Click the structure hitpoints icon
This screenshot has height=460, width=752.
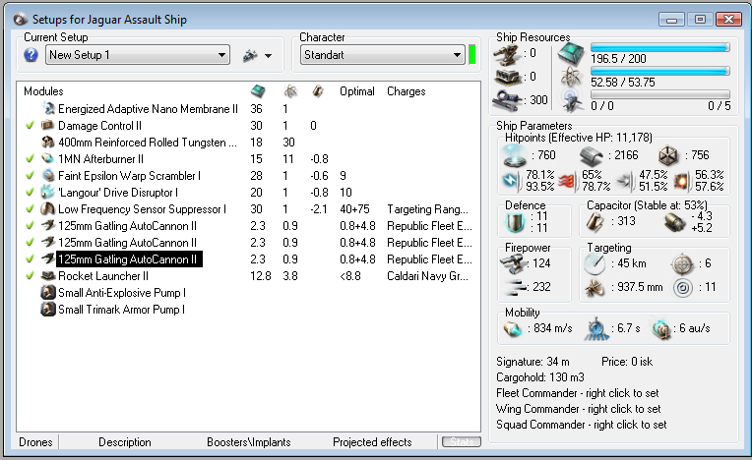pos(668,155)
